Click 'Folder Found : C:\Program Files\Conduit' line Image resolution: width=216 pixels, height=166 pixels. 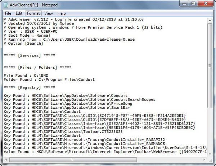[x=49, y=80]
